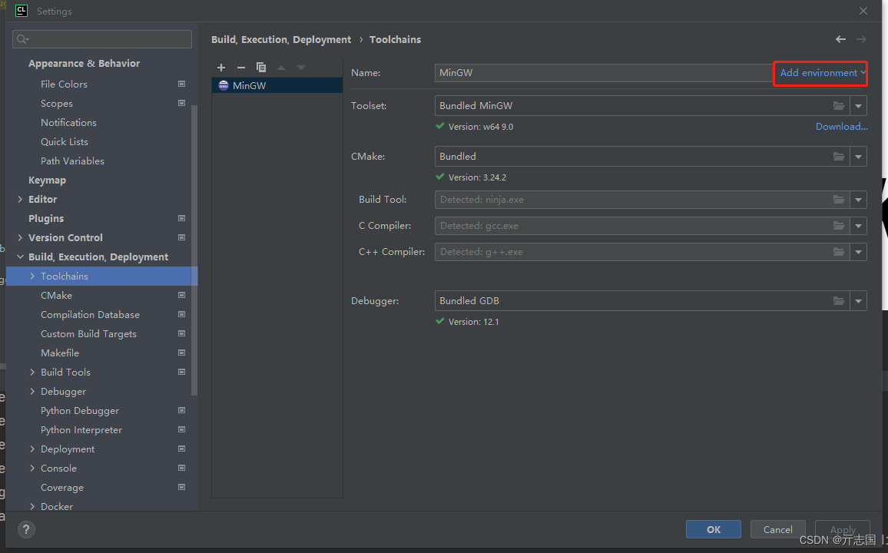Browse folder for Debugger path
This screenshot has width=888, height=553.
pos(839,301)
